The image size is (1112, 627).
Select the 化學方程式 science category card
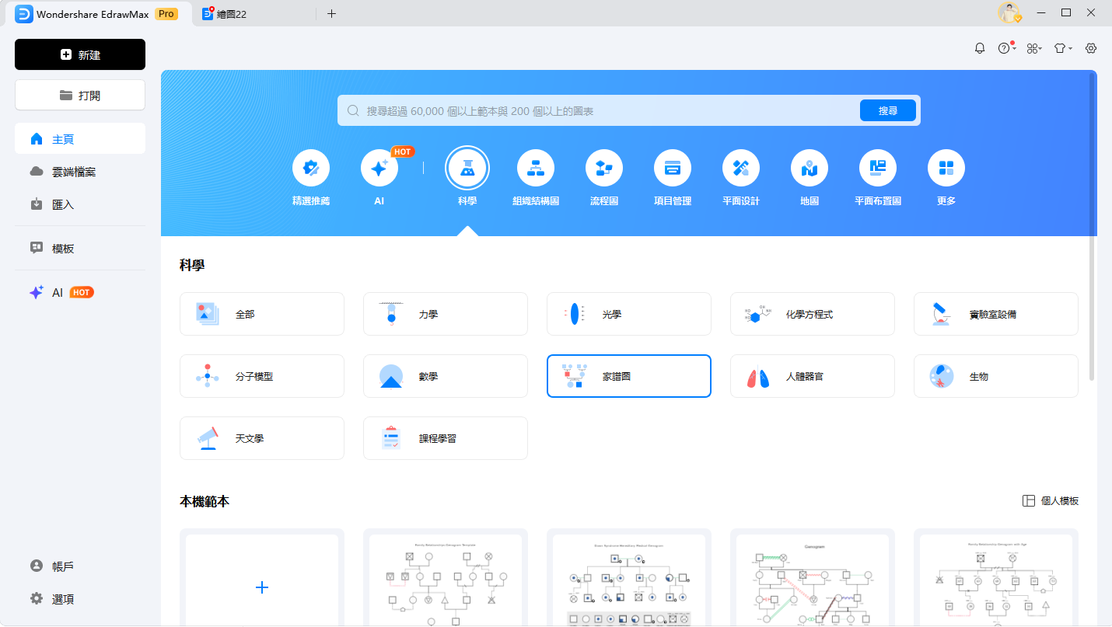812,314
